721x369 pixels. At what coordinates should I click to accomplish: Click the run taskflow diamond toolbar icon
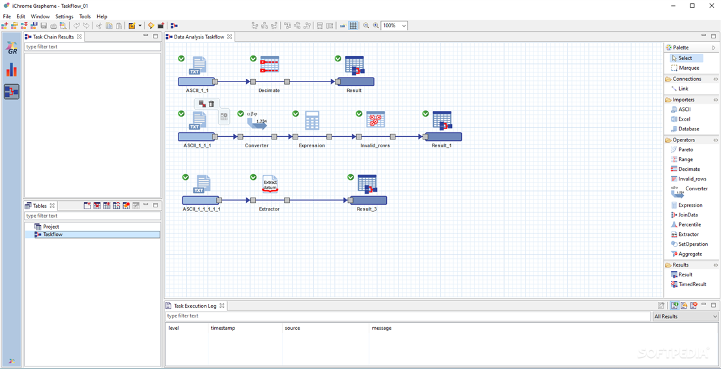(151, 25)
